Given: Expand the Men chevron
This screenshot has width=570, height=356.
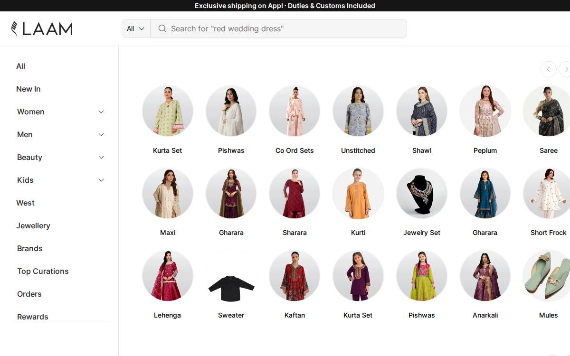Looking at the screenshot, I should point(101,134).
